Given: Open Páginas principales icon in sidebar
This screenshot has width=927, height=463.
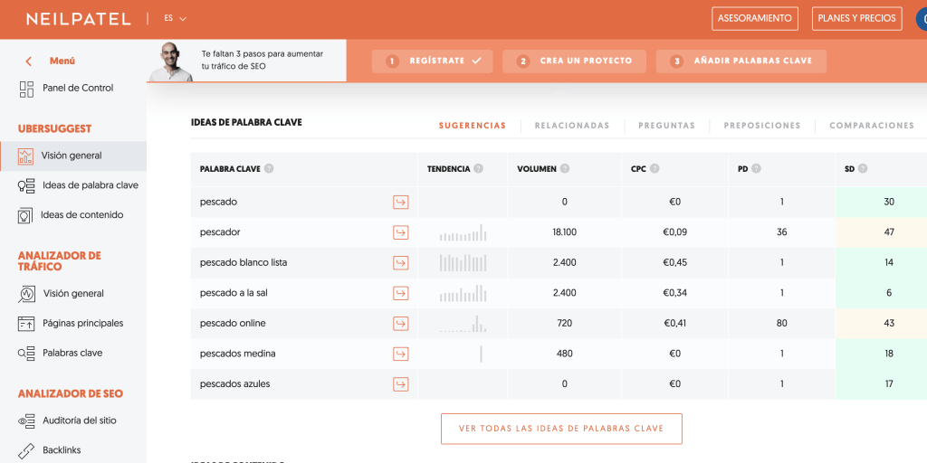Looking at the screenshot, I should pyautogui.click(x=26, y=324).
